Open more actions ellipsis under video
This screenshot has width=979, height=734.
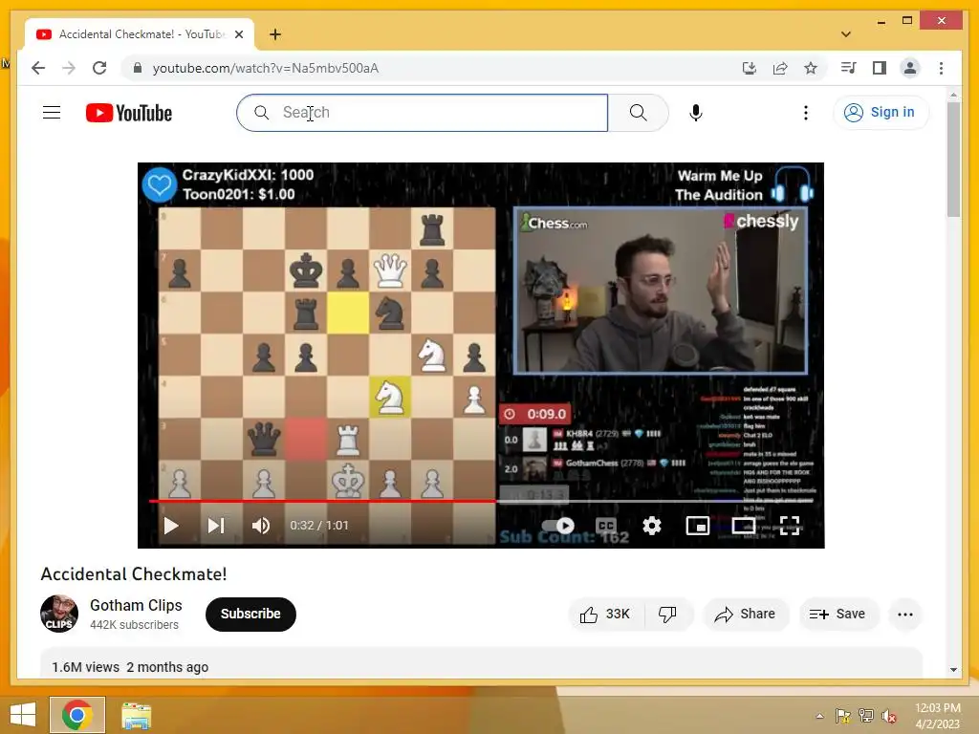[x=905, y=615]
